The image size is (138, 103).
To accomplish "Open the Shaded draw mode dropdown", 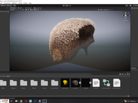I will click(x=16, y=10).
